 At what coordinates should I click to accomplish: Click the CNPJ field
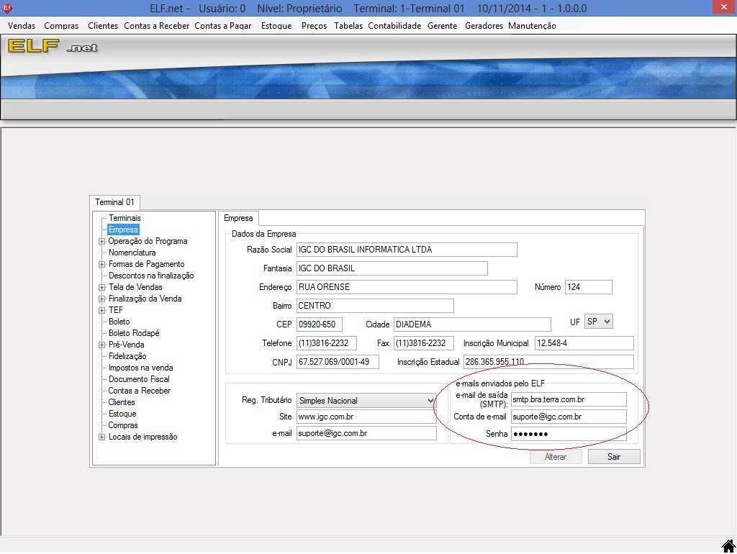pos(338,362)
